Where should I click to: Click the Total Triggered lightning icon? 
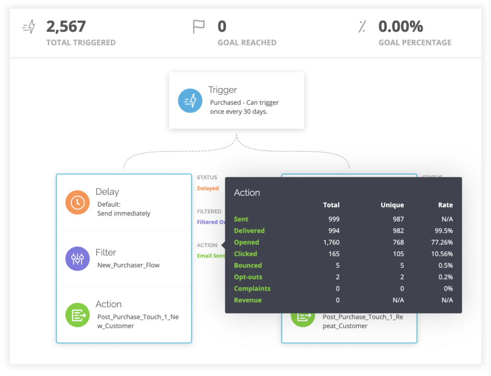click(x=29, y=27)
